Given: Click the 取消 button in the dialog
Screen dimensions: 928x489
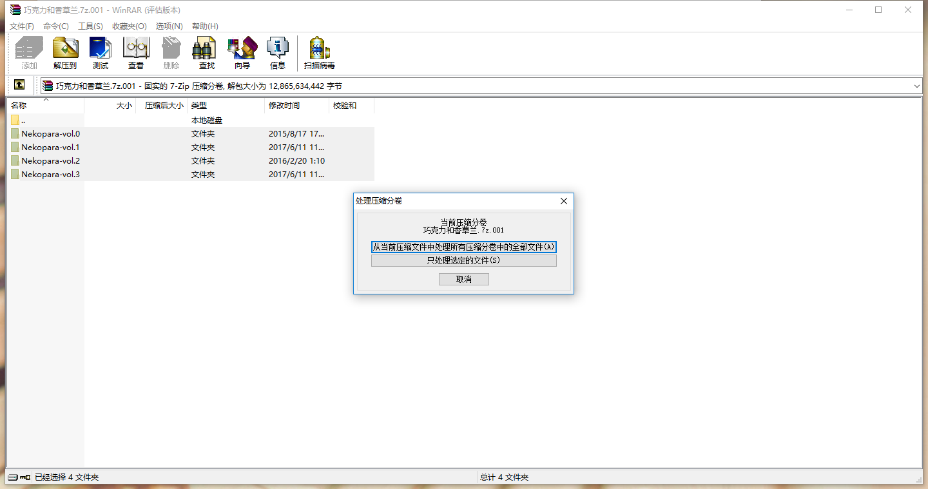Looking at the screenshot, I should coord(464,280).
